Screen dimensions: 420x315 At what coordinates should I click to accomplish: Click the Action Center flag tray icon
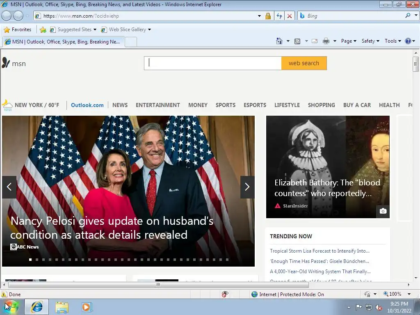(358, 307)
